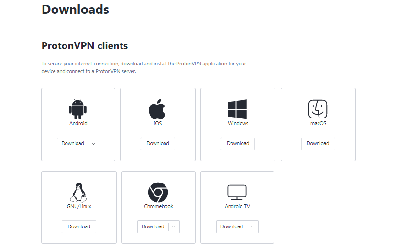Click the Windows logo icon
418x247 pixels.
click(237, 109)
